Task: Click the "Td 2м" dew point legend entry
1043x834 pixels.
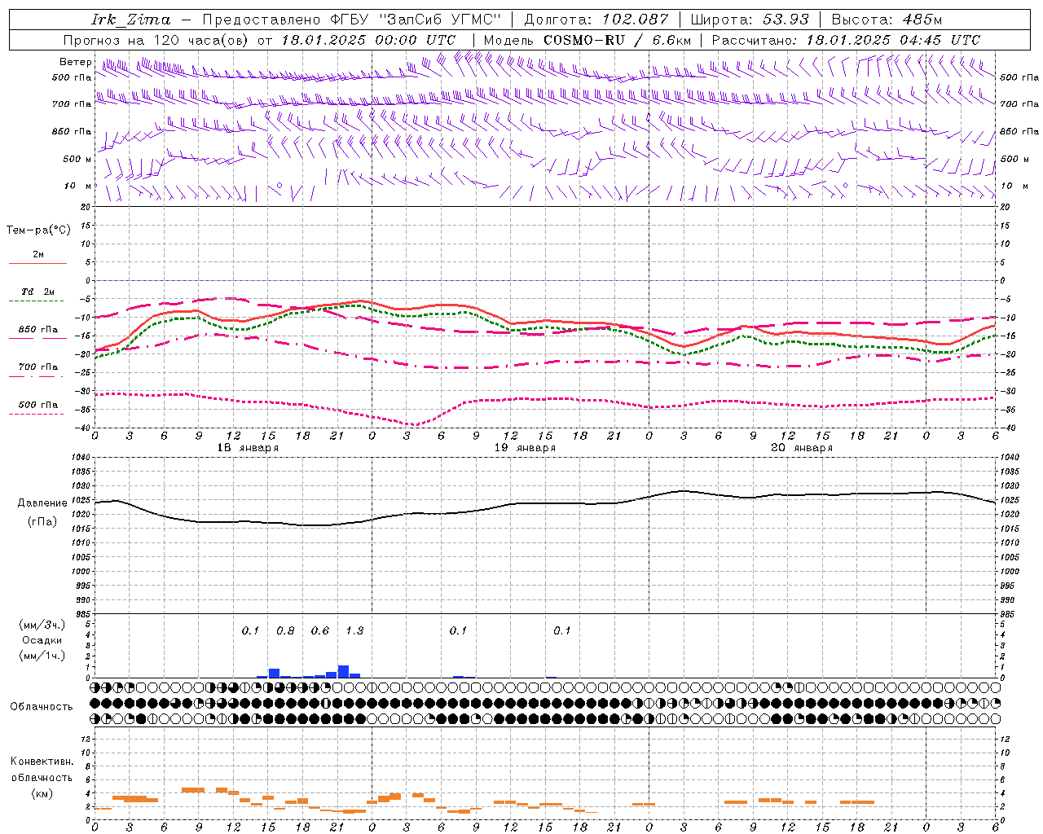Action: tap(38, 292)
